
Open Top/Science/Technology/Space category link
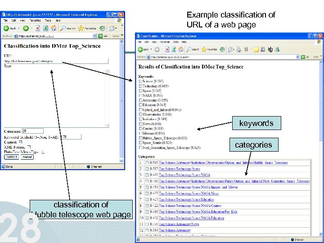[180, 169]
